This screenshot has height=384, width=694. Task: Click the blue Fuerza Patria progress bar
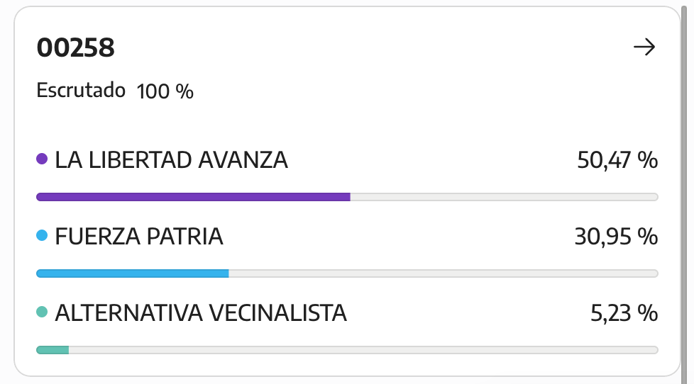[132, 273]
